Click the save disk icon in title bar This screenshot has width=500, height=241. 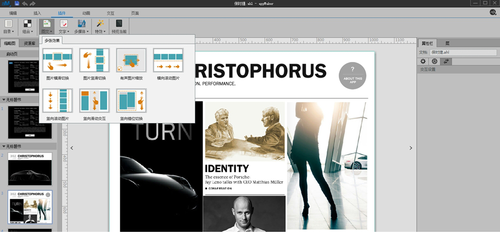coord(17,4)
